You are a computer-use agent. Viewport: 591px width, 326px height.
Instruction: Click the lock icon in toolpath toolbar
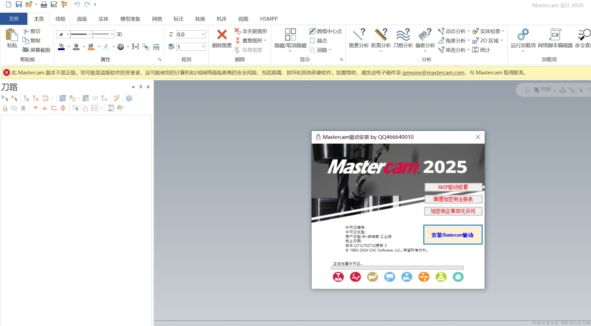pyautogui.click(x=5, y=108)
